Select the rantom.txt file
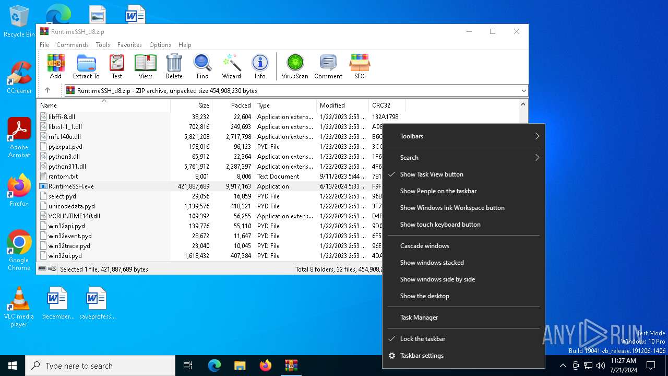 [63, 177]
